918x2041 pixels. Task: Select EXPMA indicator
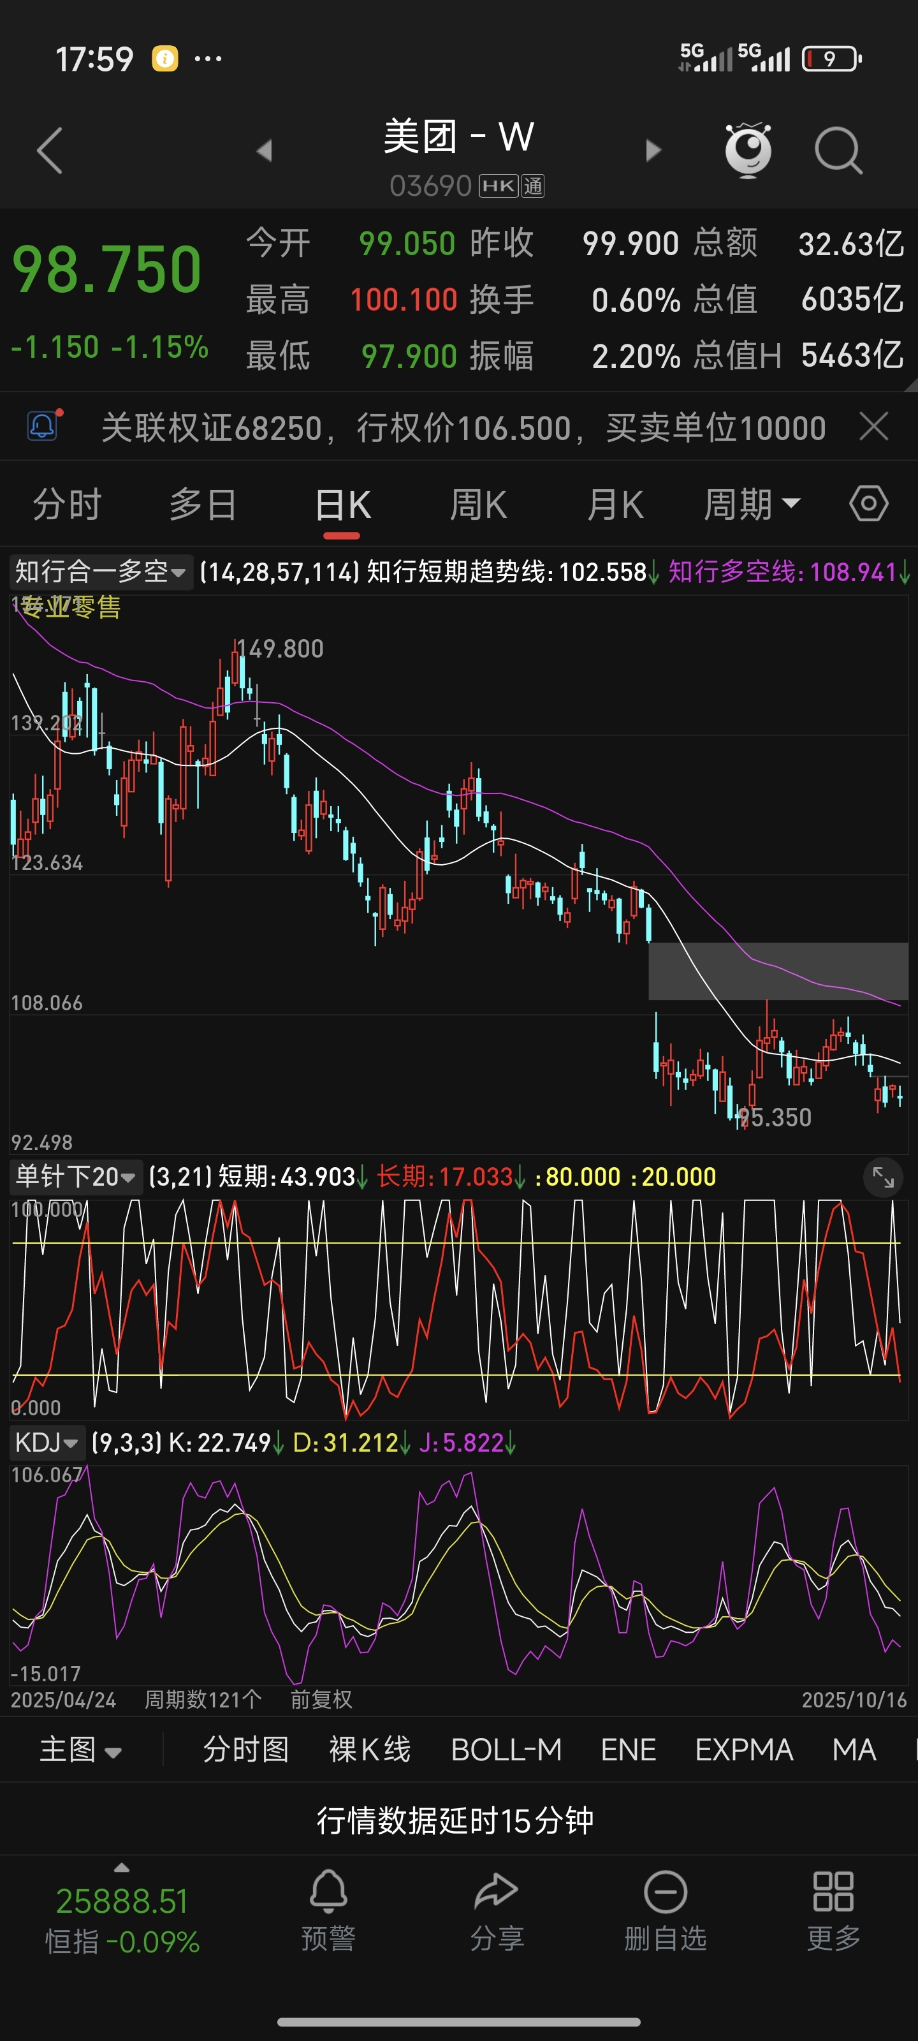point(744,1750)
